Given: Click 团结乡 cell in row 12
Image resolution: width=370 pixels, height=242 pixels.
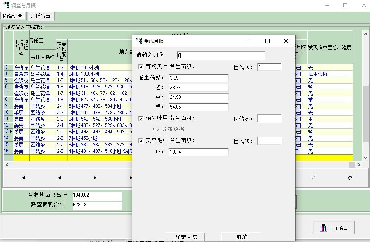Looking at the screenshot, I should [43, 125].
